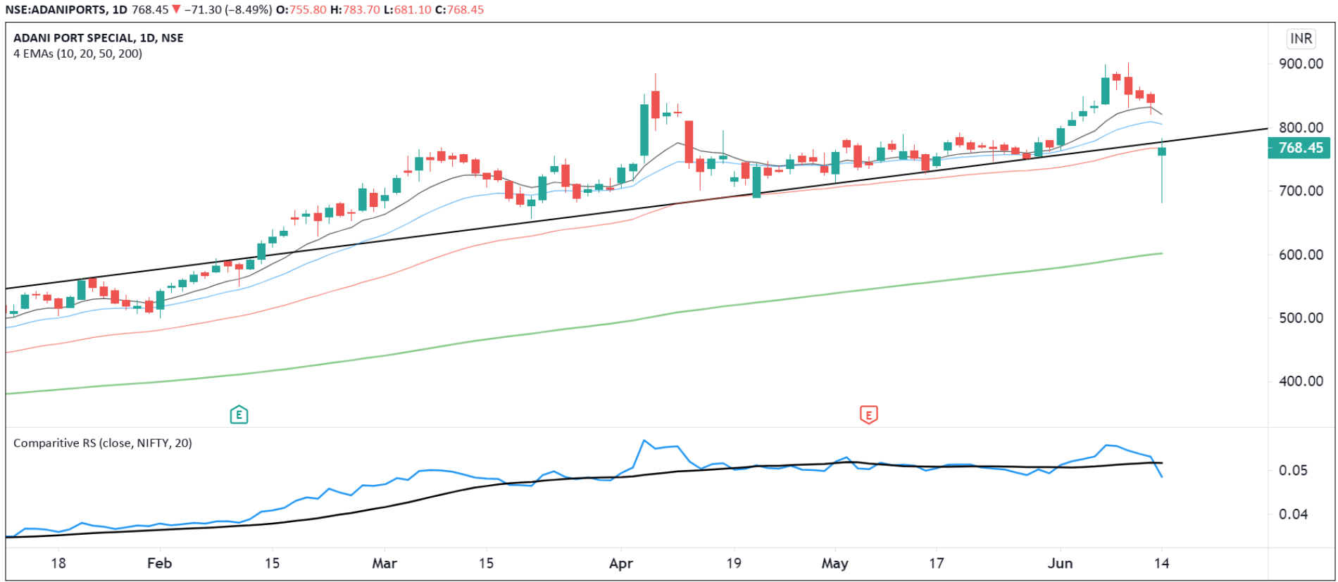Click the 0.04 label on RS axis
Image resolution: width=1338 pixels, height=582 pixels.
pyautogui.click(x=1293, y=514)
